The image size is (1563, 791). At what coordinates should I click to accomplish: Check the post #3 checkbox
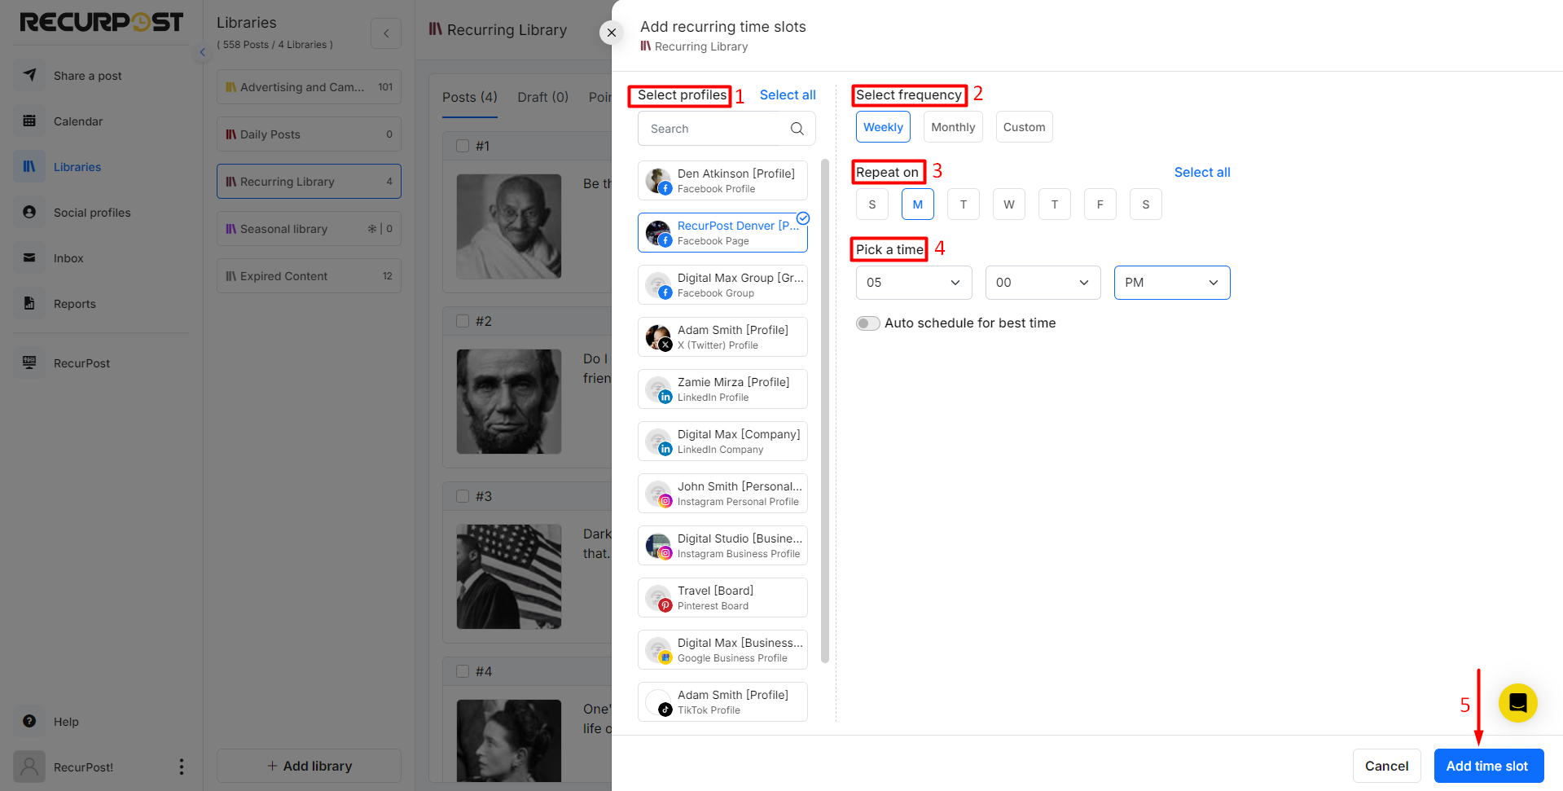pos(463,496)
